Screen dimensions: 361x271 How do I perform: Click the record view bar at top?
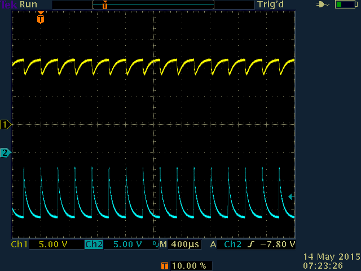[153, 5]
